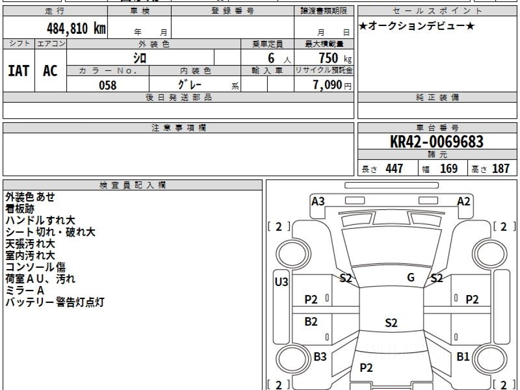Select the 純正装備 header
520x390 pixels.
(x=437, y=97)
